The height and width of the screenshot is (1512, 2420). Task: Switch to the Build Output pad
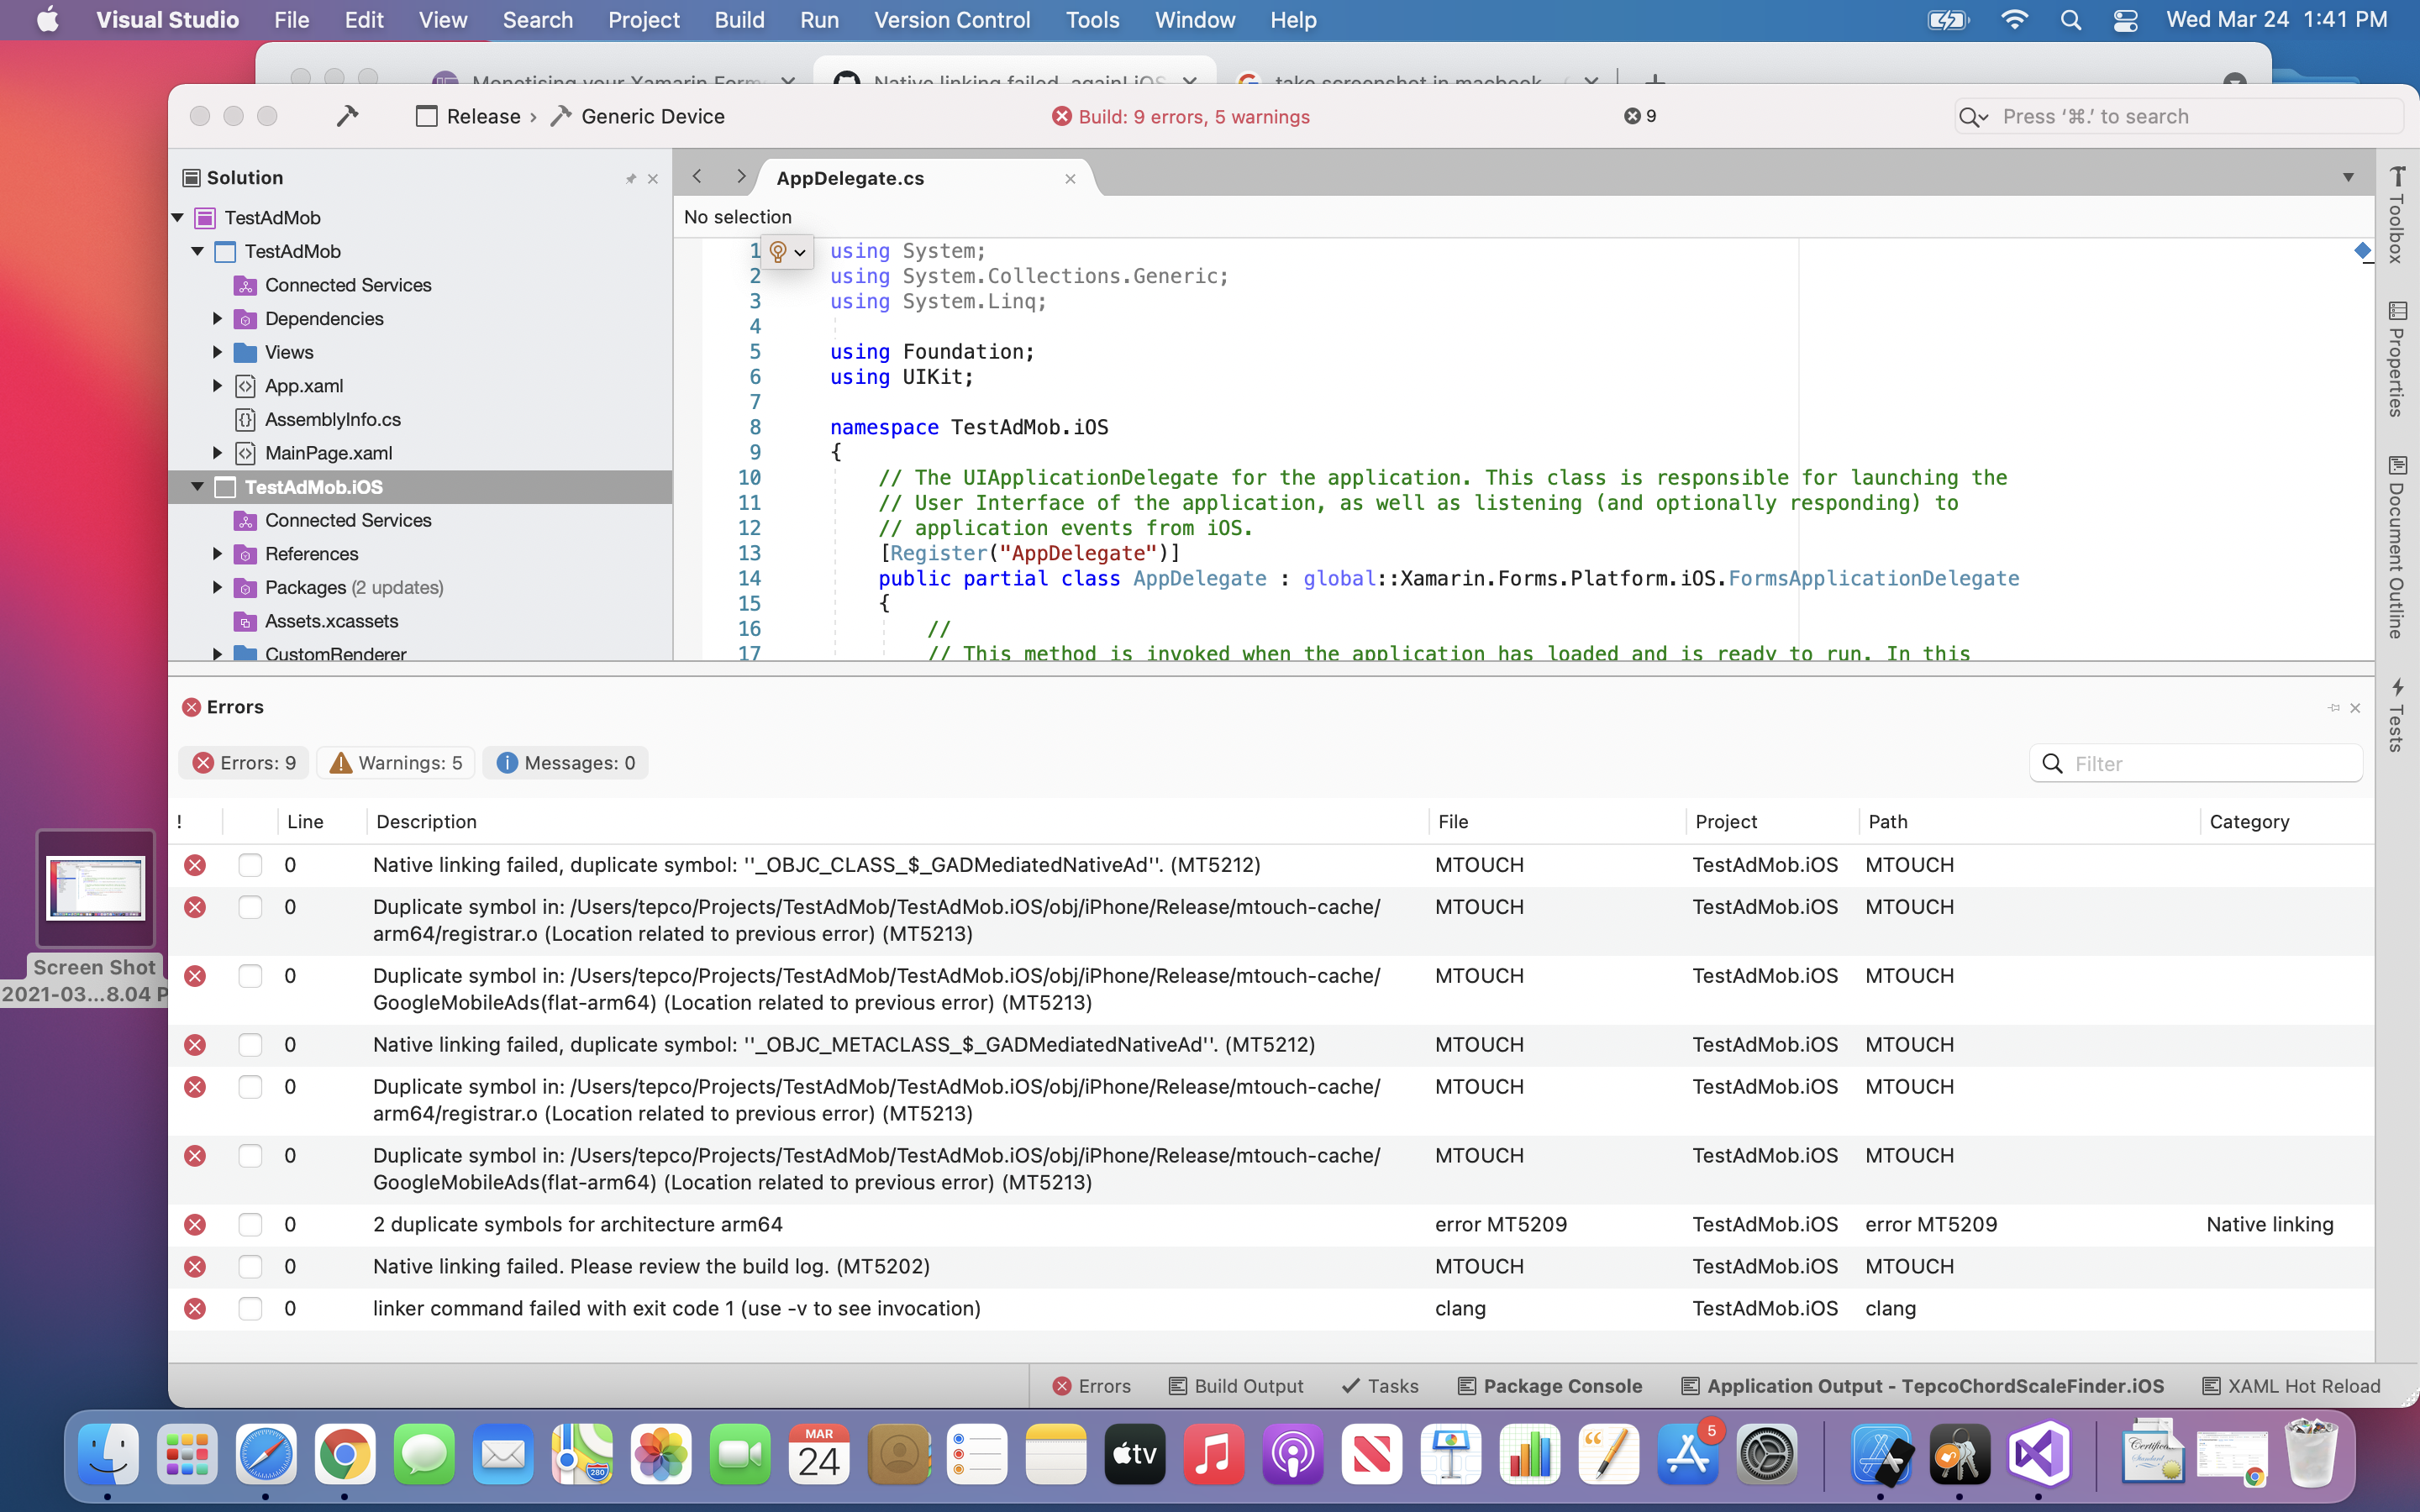pos(1236,1386)
